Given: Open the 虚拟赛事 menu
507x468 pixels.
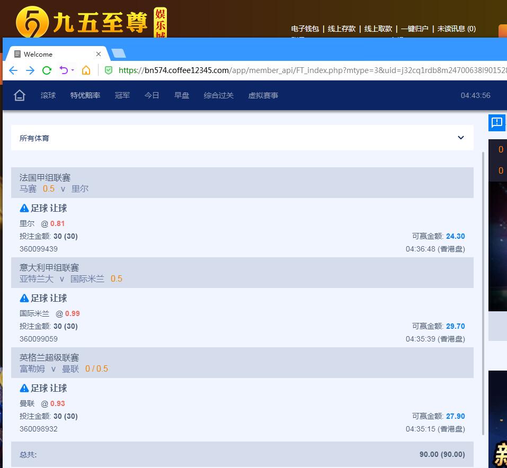Looking at the screenshot, I should click(x=263, y=95).
